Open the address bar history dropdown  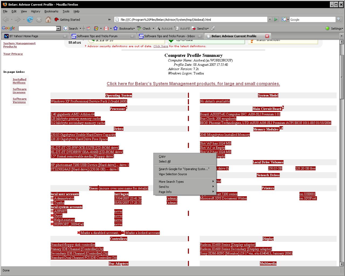270,19
